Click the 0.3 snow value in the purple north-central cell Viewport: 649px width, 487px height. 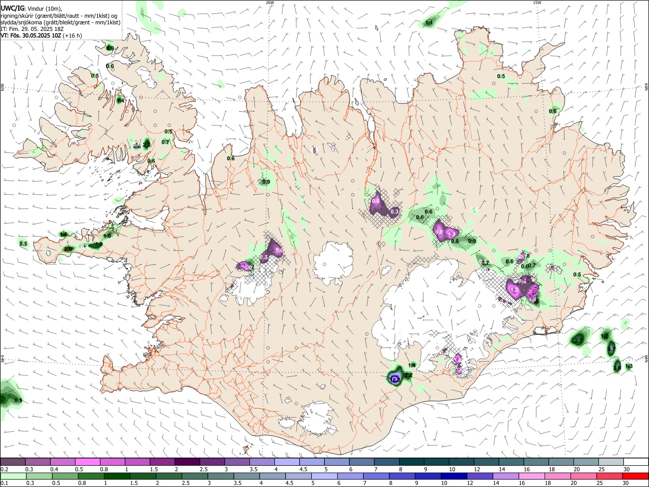[394, 212]
